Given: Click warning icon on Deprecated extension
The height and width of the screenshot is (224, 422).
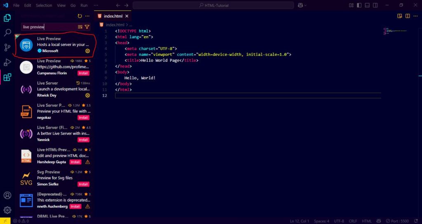Looking at the screenshot, I should tap(87, 206).
